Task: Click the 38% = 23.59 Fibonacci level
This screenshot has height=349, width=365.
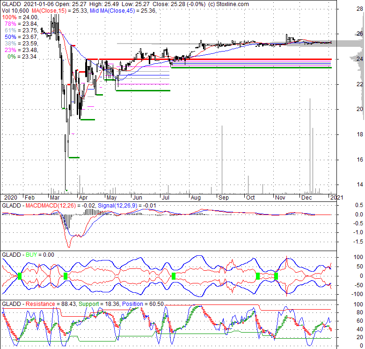Action: (x=21, y=44)
